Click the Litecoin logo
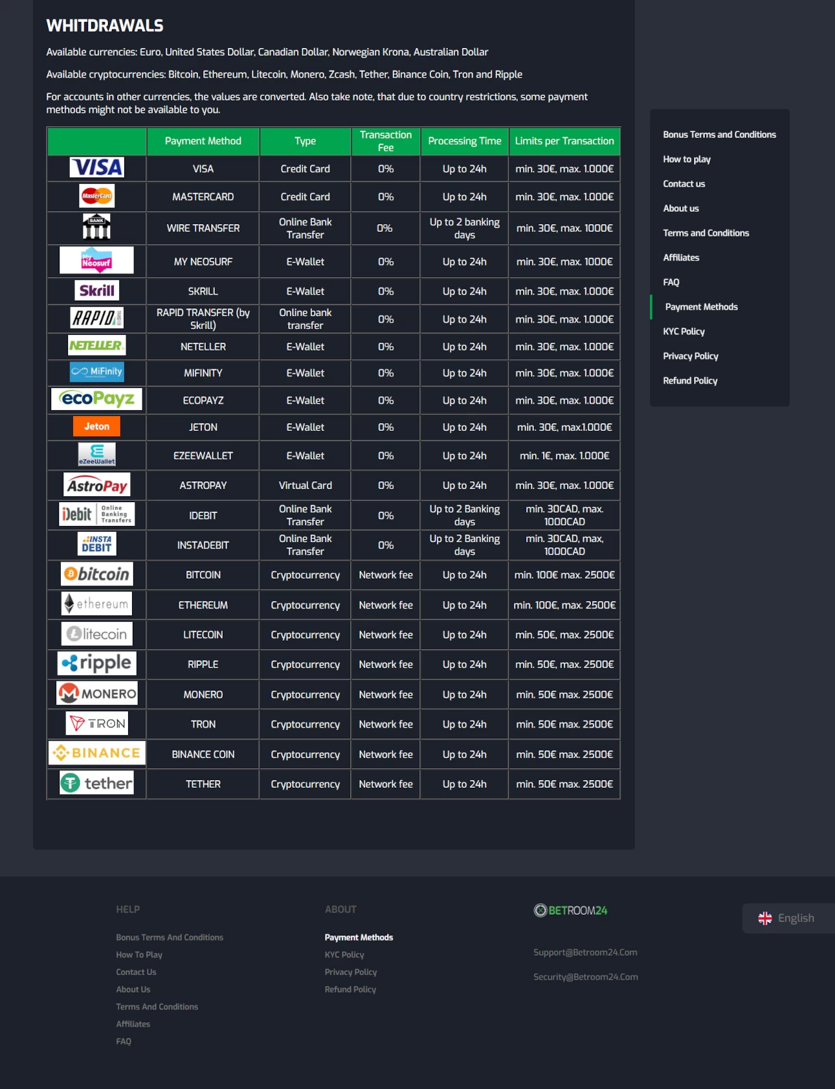 (x=96, y=634)
